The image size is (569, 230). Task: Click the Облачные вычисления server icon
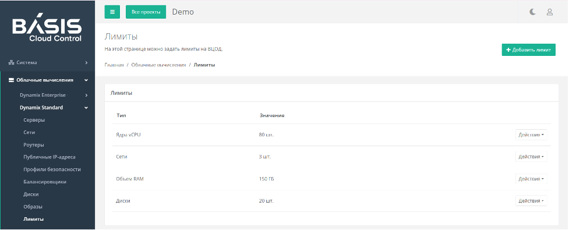click(11, 80)
